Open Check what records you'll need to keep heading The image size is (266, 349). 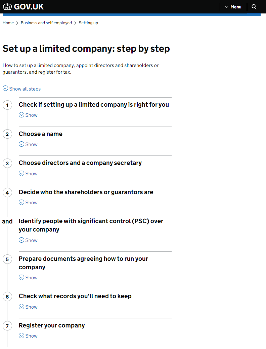click(x=75, y=296)
